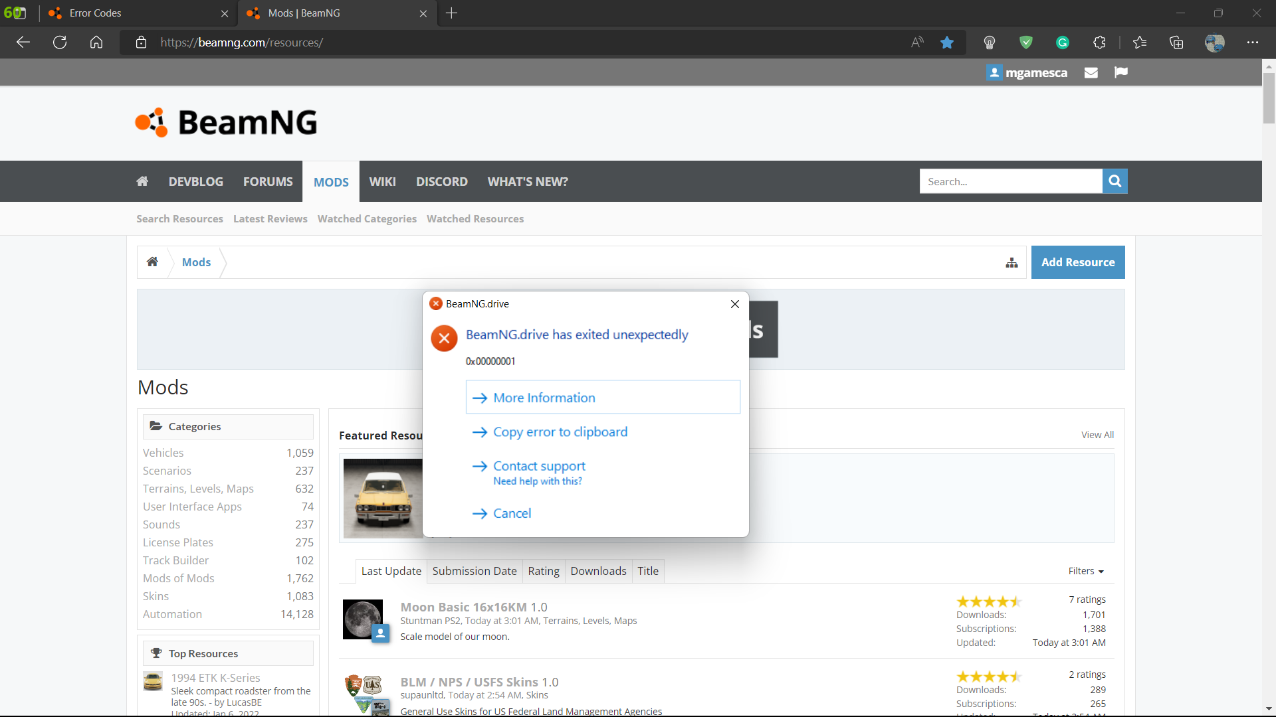Open browser extensions puzzle icon

(x=1099, y=42)
